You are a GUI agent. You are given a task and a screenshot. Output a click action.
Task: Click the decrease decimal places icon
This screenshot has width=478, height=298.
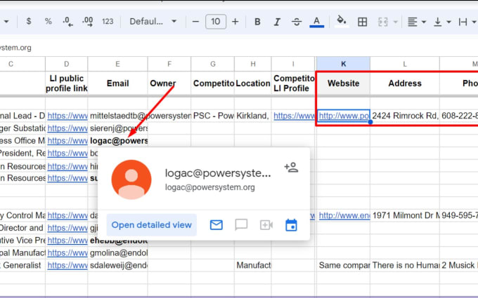(x=67, y=22)
